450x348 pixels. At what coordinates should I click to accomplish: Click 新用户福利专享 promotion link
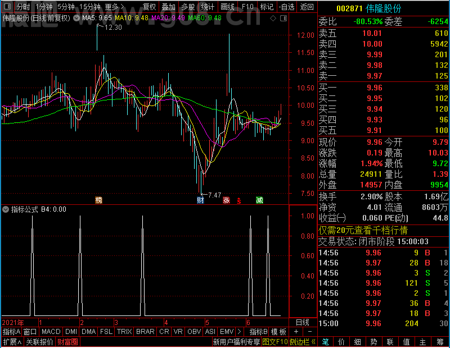click(x=236, y=342)
